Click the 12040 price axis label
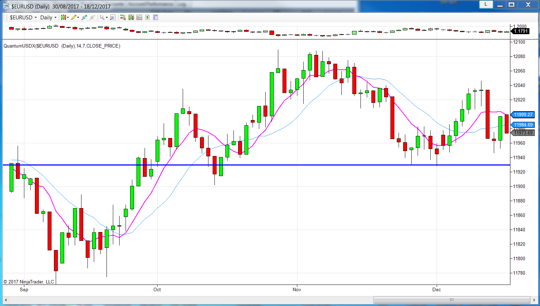This screenshot has width=540, height=306. point(519,85)
